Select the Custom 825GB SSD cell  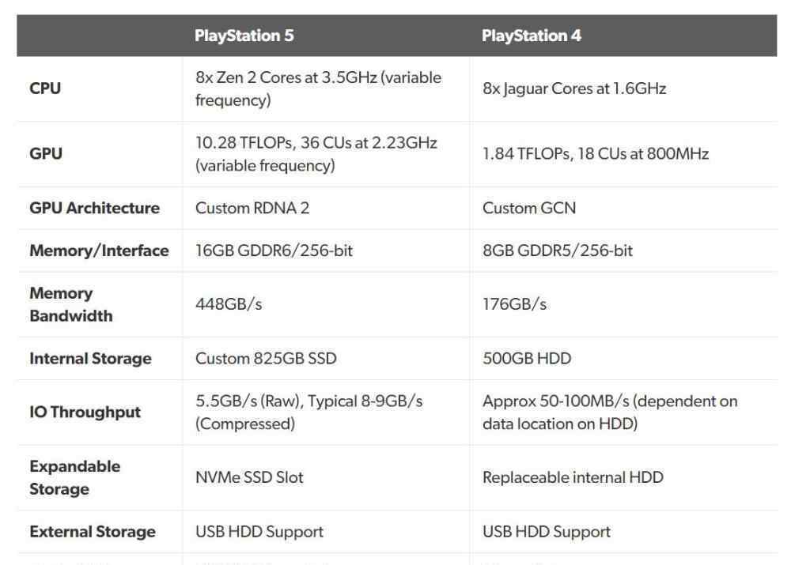pos(266,359)
